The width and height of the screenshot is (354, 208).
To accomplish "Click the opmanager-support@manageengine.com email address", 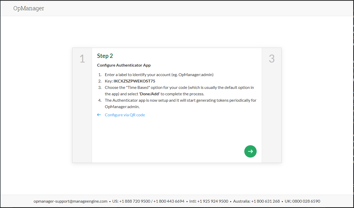I will [70, 201].
